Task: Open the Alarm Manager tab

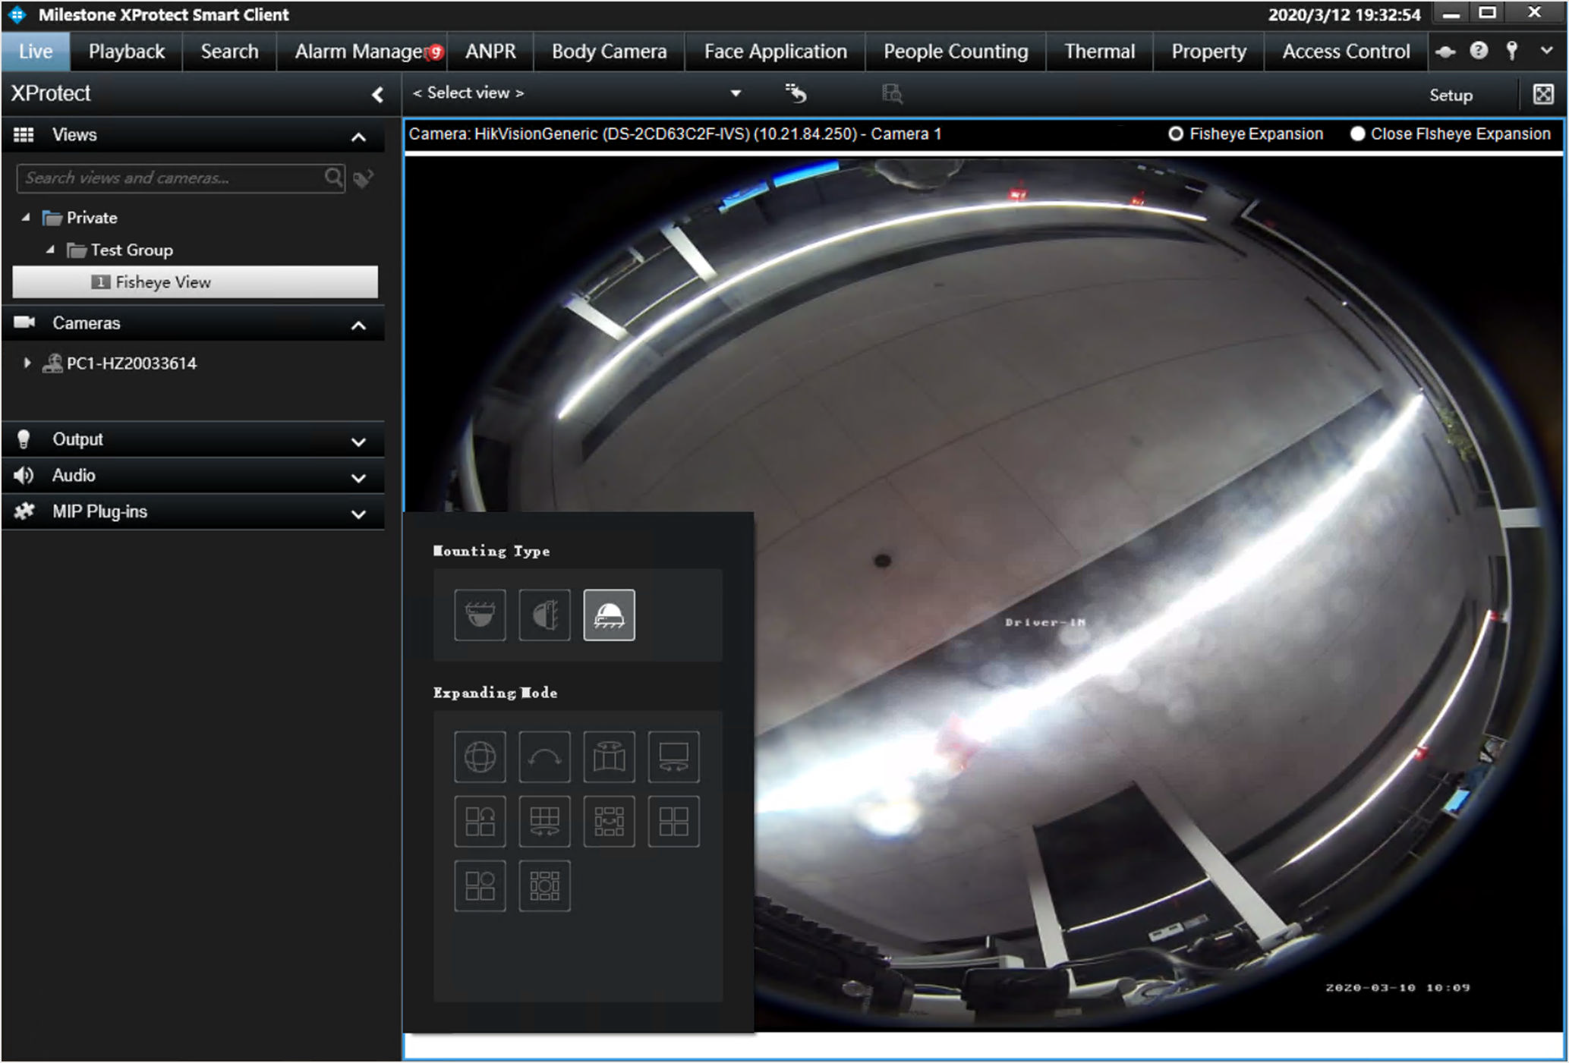Action: coord(362,52)
